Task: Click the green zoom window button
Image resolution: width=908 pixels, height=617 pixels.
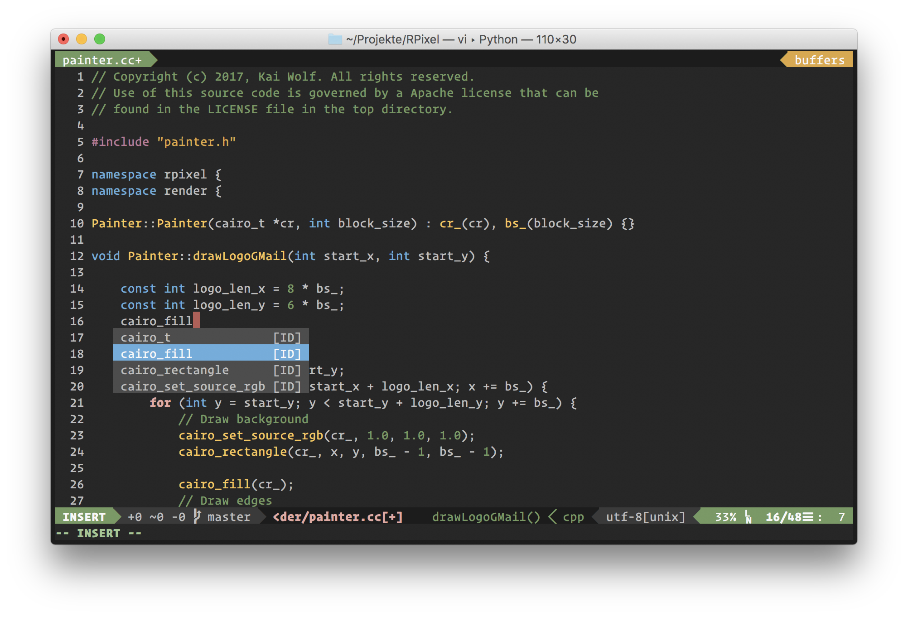Action: pyautogui.click(x=100, y=39)
